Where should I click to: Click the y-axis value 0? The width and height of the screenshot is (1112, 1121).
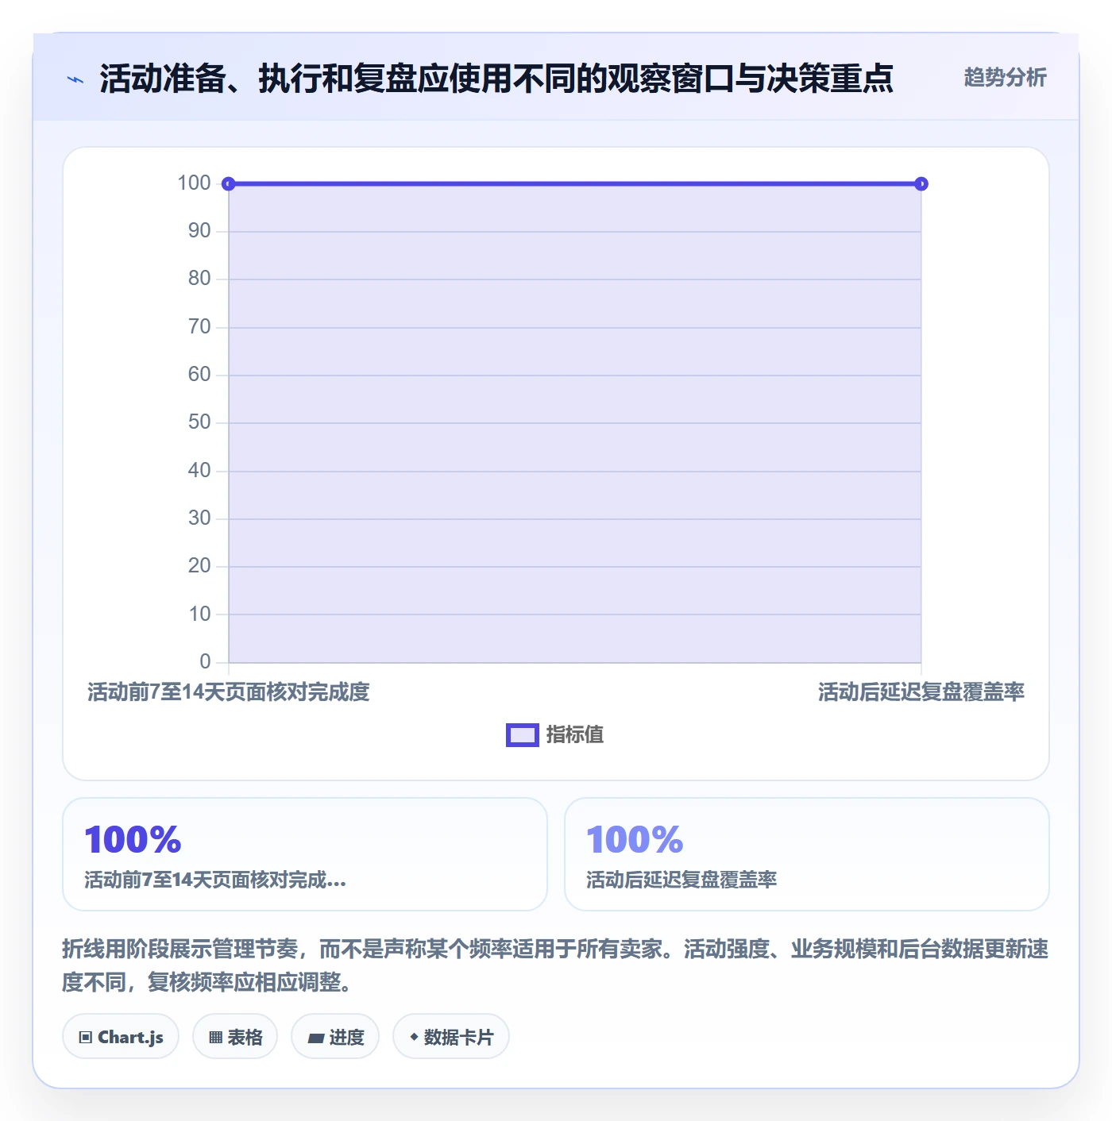coord(205,661)
